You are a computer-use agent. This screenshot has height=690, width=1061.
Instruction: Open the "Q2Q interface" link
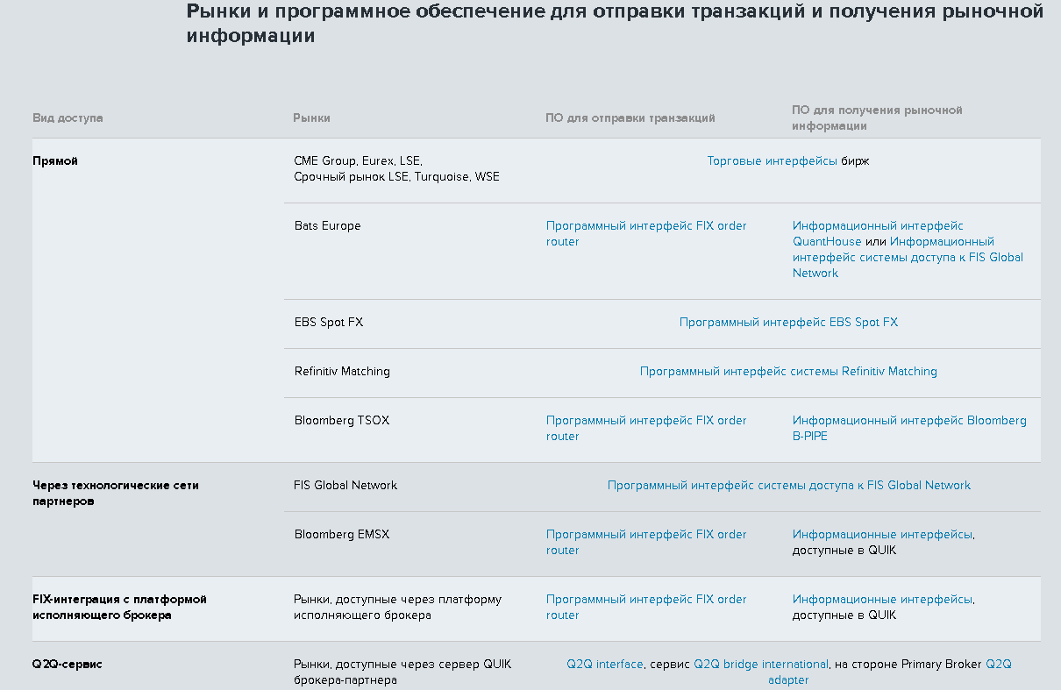pyautogui.click(x=605, y=665)
